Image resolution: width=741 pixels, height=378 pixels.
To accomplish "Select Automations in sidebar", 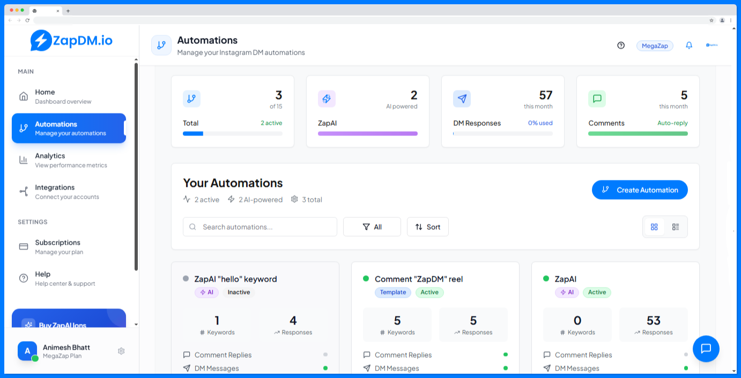I will [69, 128].
